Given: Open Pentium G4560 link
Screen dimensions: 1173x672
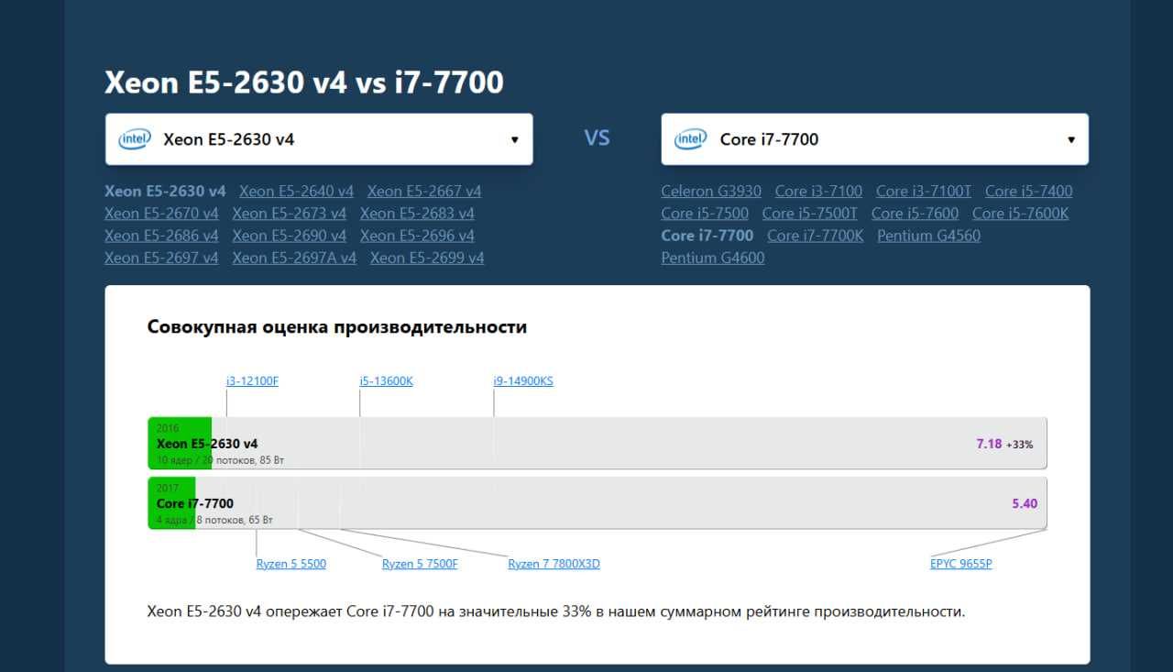Looking at the screenshot, I should (928, 235).
